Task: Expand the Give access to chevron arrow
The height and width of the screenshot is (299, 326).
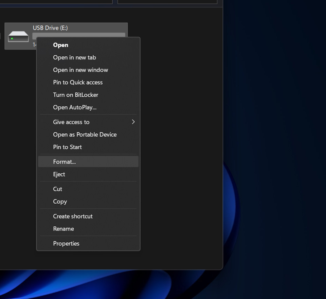Action: click(133, 122)
